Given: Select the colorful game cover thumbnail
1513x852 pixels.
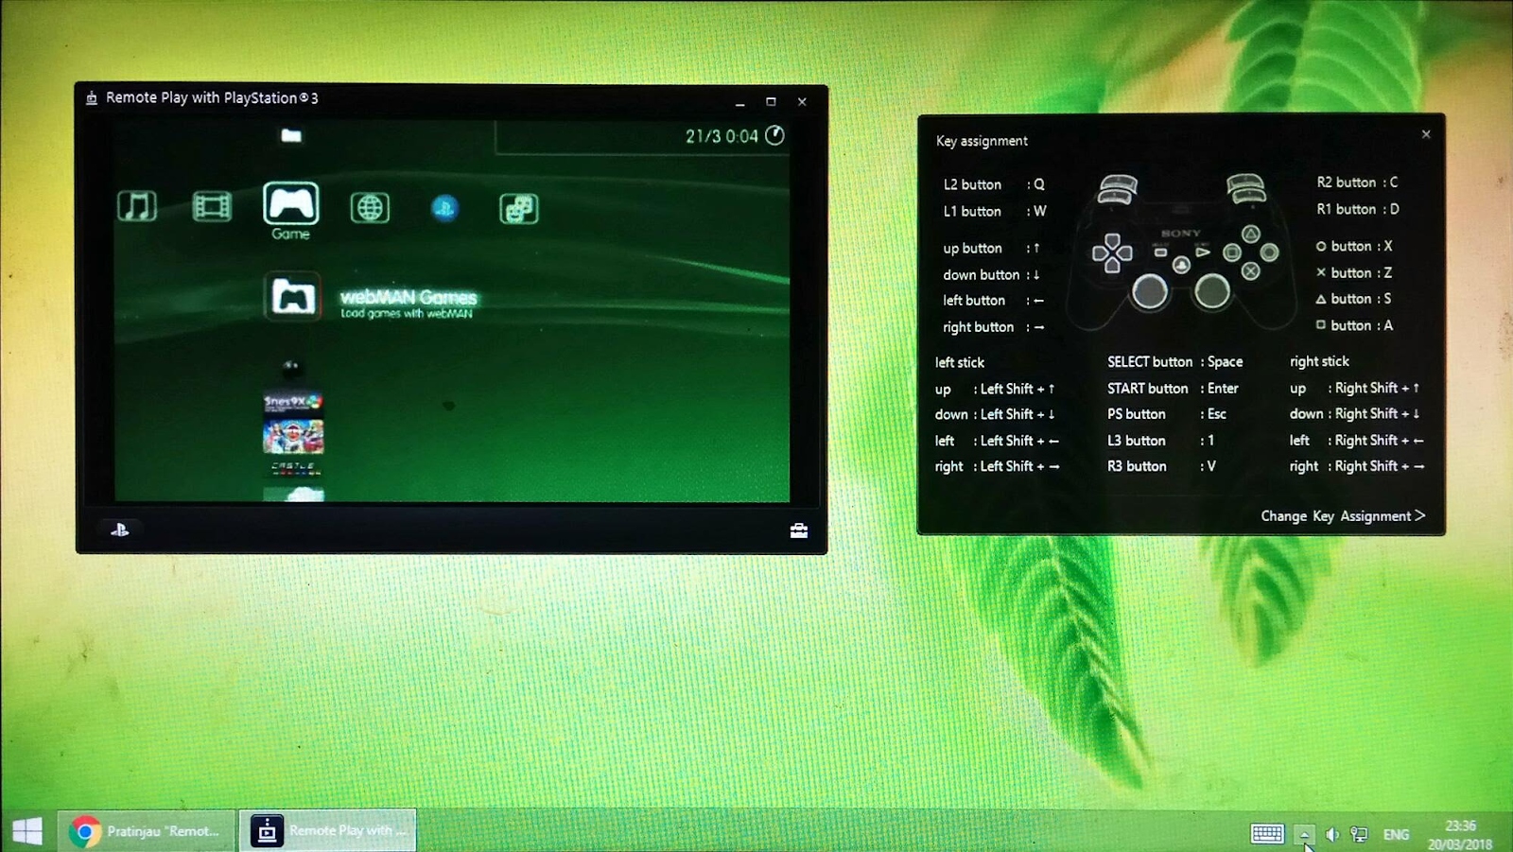Looking at the screenshot, I should 293,437.
